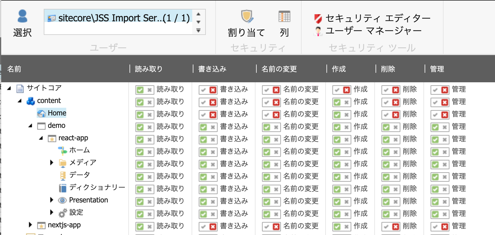
Task: Click the nextjs-app starred window icon
Action: click(x=41, y=226)
